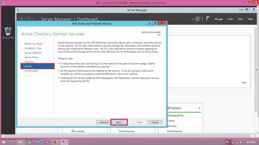The height and width of the screenshot is (145, 259).
Task: Click the power icon in the system tray
Action: pyautogui.click(x=233, y=142)
